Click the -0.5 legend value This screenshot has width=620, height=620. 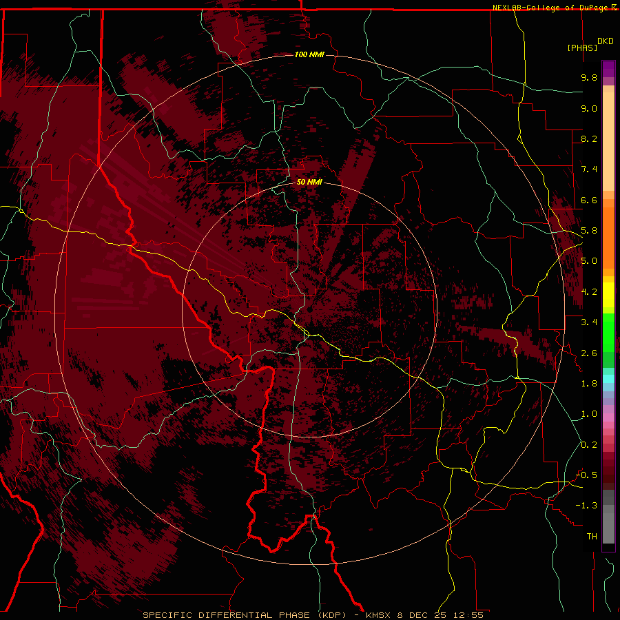pyautogui.click(x=586, y=475)
